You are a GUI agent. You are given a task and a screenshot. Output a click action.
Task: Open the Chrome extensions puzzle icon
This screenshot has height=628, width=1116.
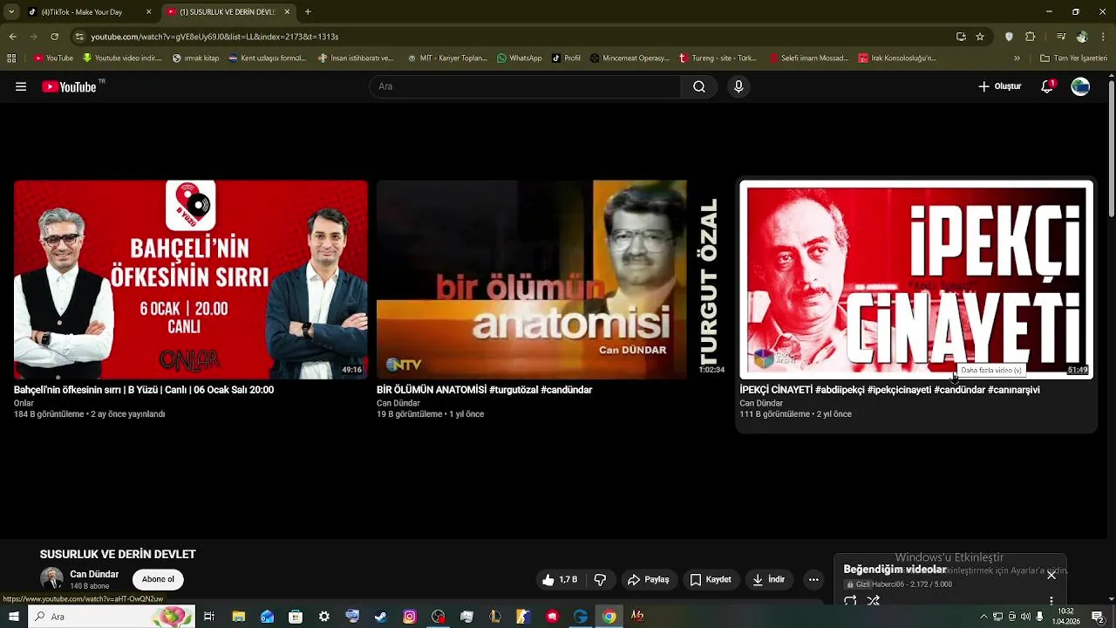[1030, 37]
